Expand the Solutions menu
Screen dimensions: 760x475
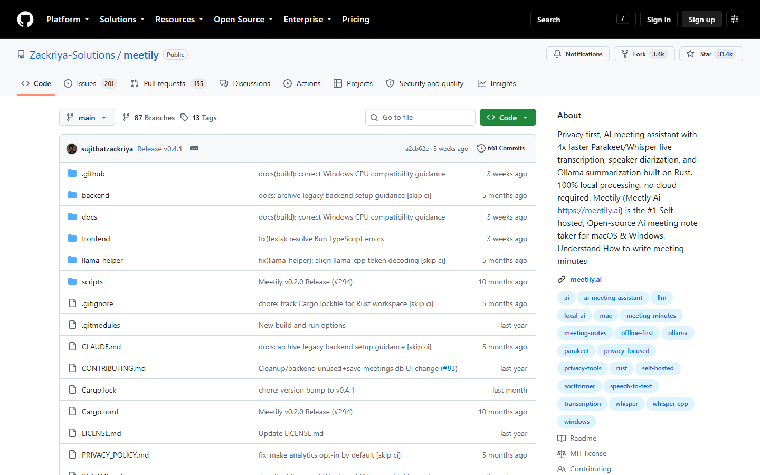[x=122, y=20]
